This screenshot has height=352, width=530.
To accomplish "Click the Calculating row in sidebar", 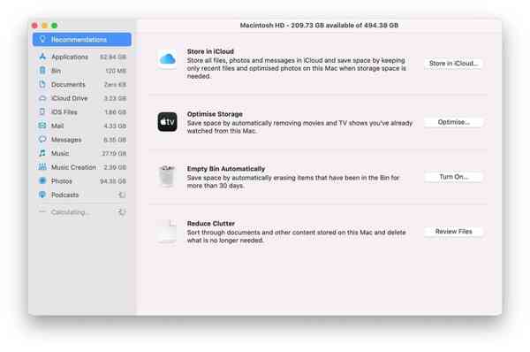I will (x=82, y=212).
